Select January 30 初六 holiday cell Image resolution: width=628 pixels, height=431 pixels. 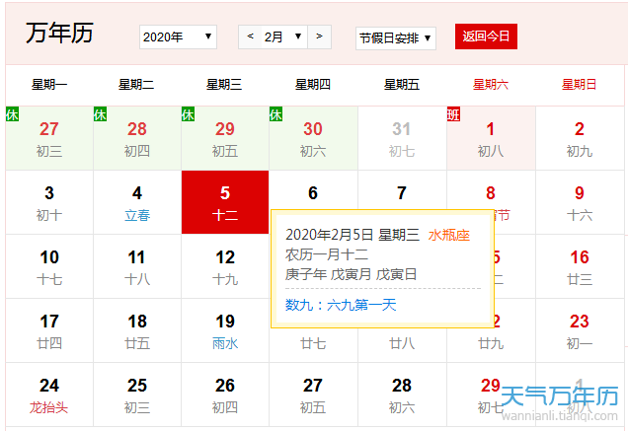[313, 138]
